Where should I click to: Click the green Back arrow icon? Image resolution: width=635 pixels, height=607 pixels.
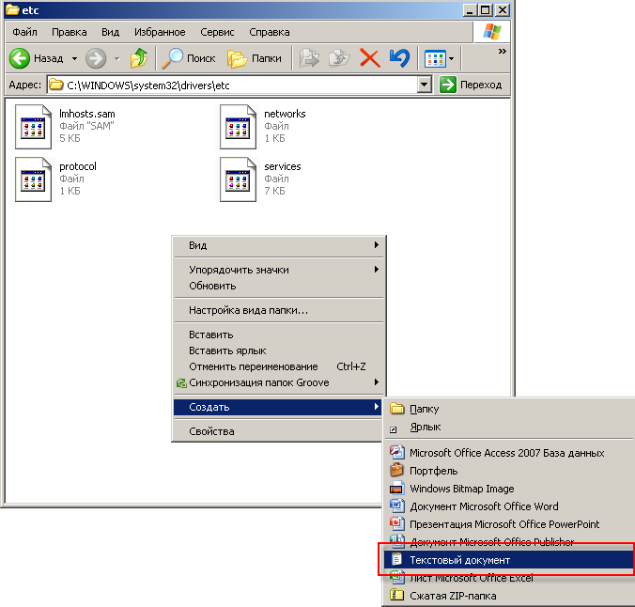coord(20,58)
